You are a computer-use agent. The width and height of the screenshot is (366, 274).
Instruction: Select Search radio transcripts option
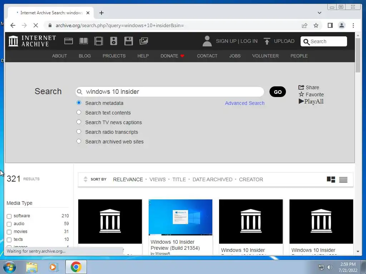[x=79, y=131]
